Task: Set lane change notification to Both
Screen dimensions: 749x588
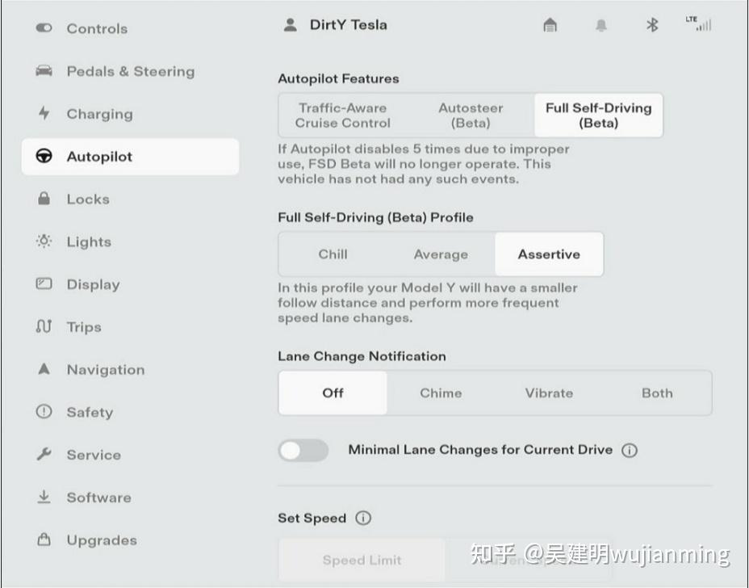Action: (657, 393)
